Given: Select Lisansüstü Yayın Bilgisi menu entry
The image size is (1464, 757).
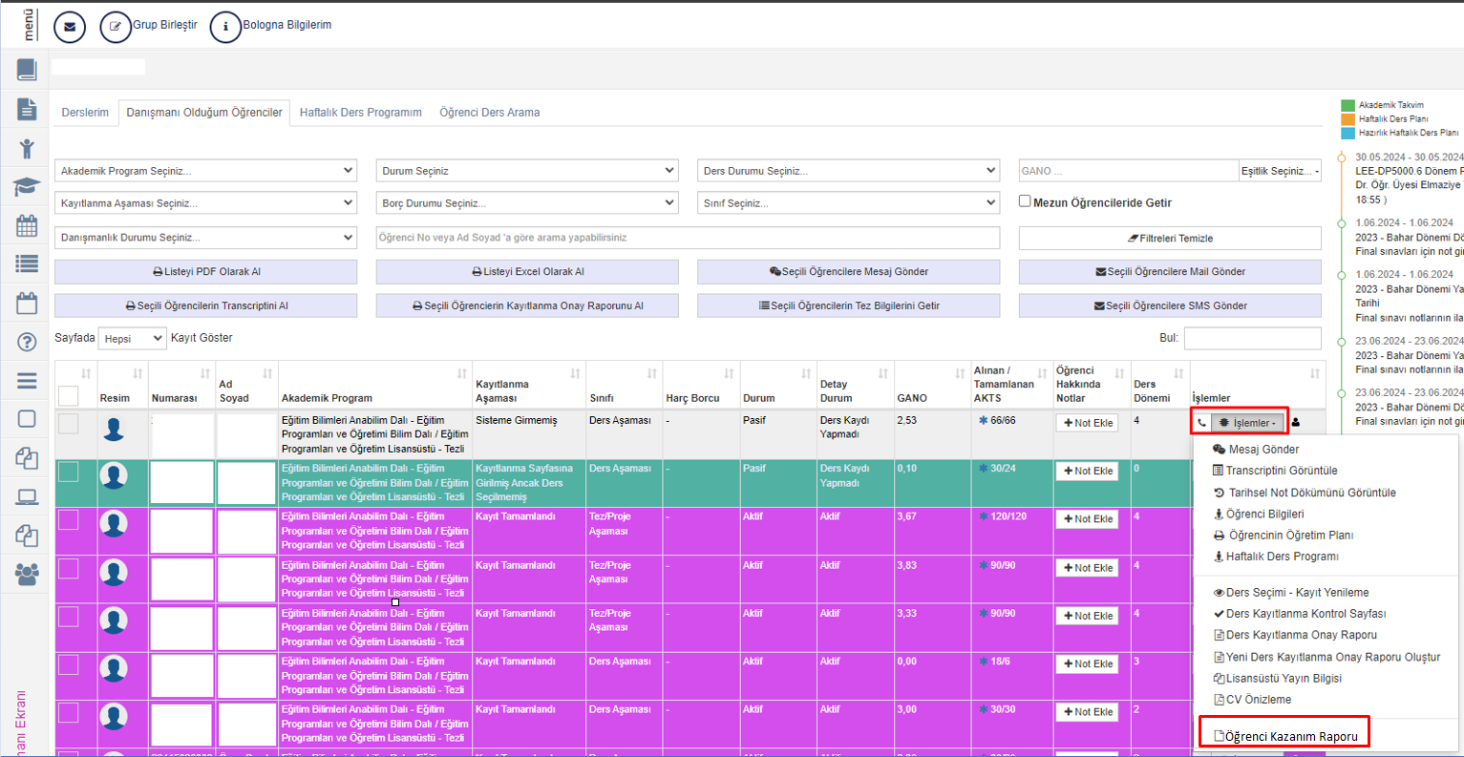Looking at the screenshot, I should coord(1277,679).
